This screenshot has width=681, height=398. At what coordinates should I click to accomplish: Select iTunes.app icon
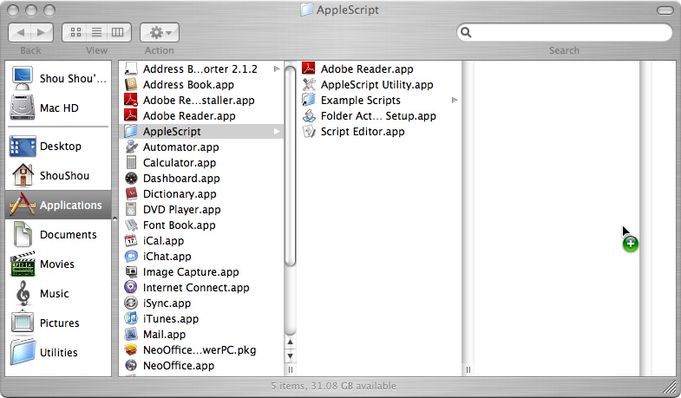click(x=131, y=319)
